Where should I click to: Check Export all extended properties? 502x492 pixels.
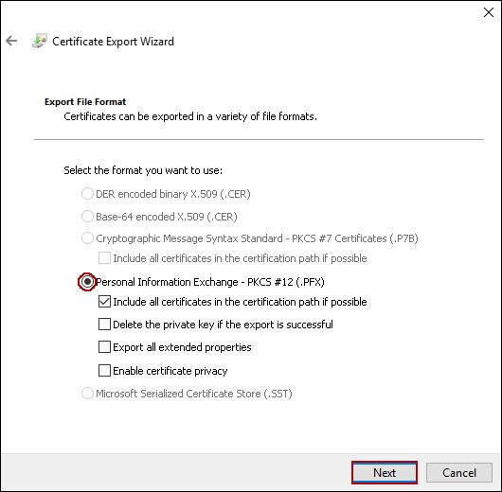[104, 347]
